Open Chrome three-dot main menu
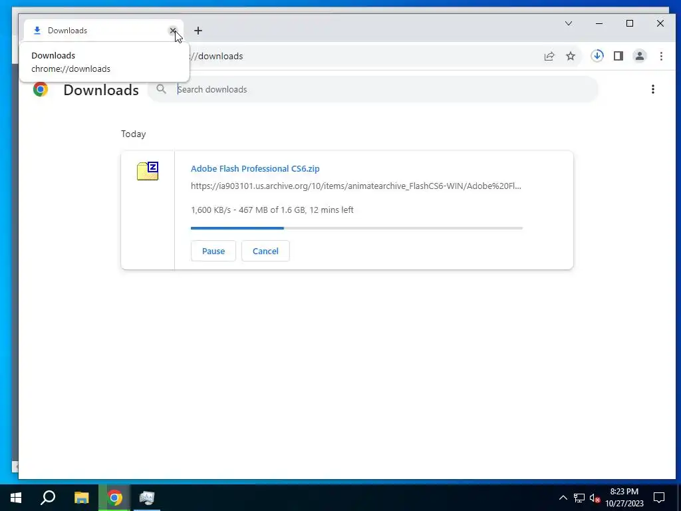 (x=661, y=56)
